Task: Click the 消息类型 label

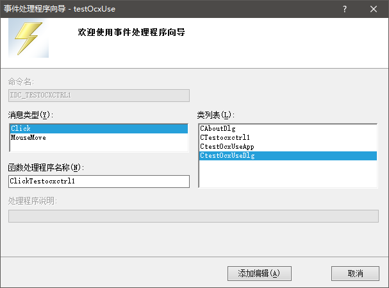Action: click(29, 115)
